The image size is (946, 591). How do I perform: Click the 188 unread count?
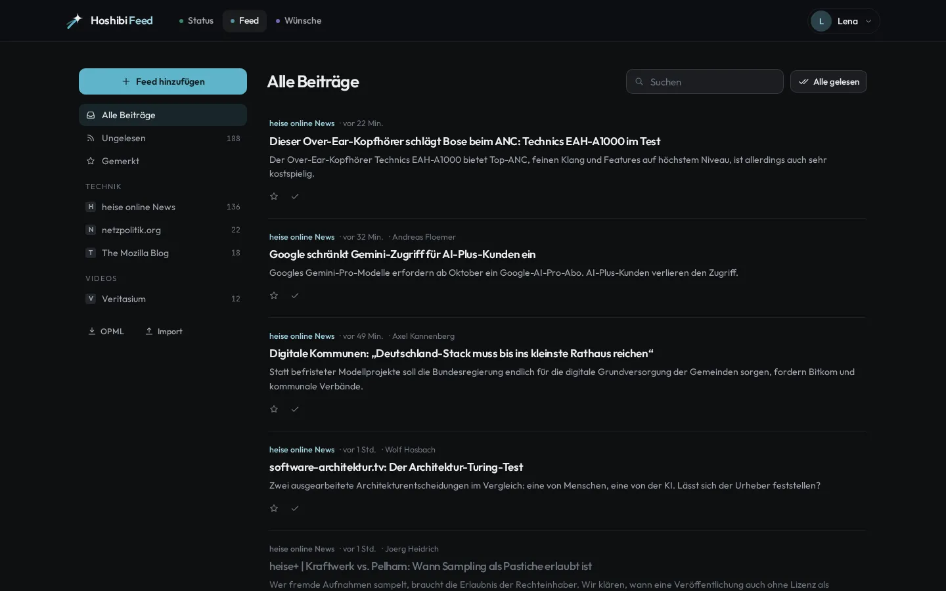point(233,139)
